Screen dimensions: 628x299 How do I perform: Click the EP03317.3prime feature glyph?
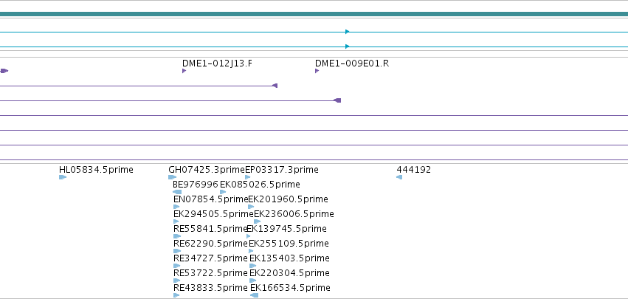point(248,177)
